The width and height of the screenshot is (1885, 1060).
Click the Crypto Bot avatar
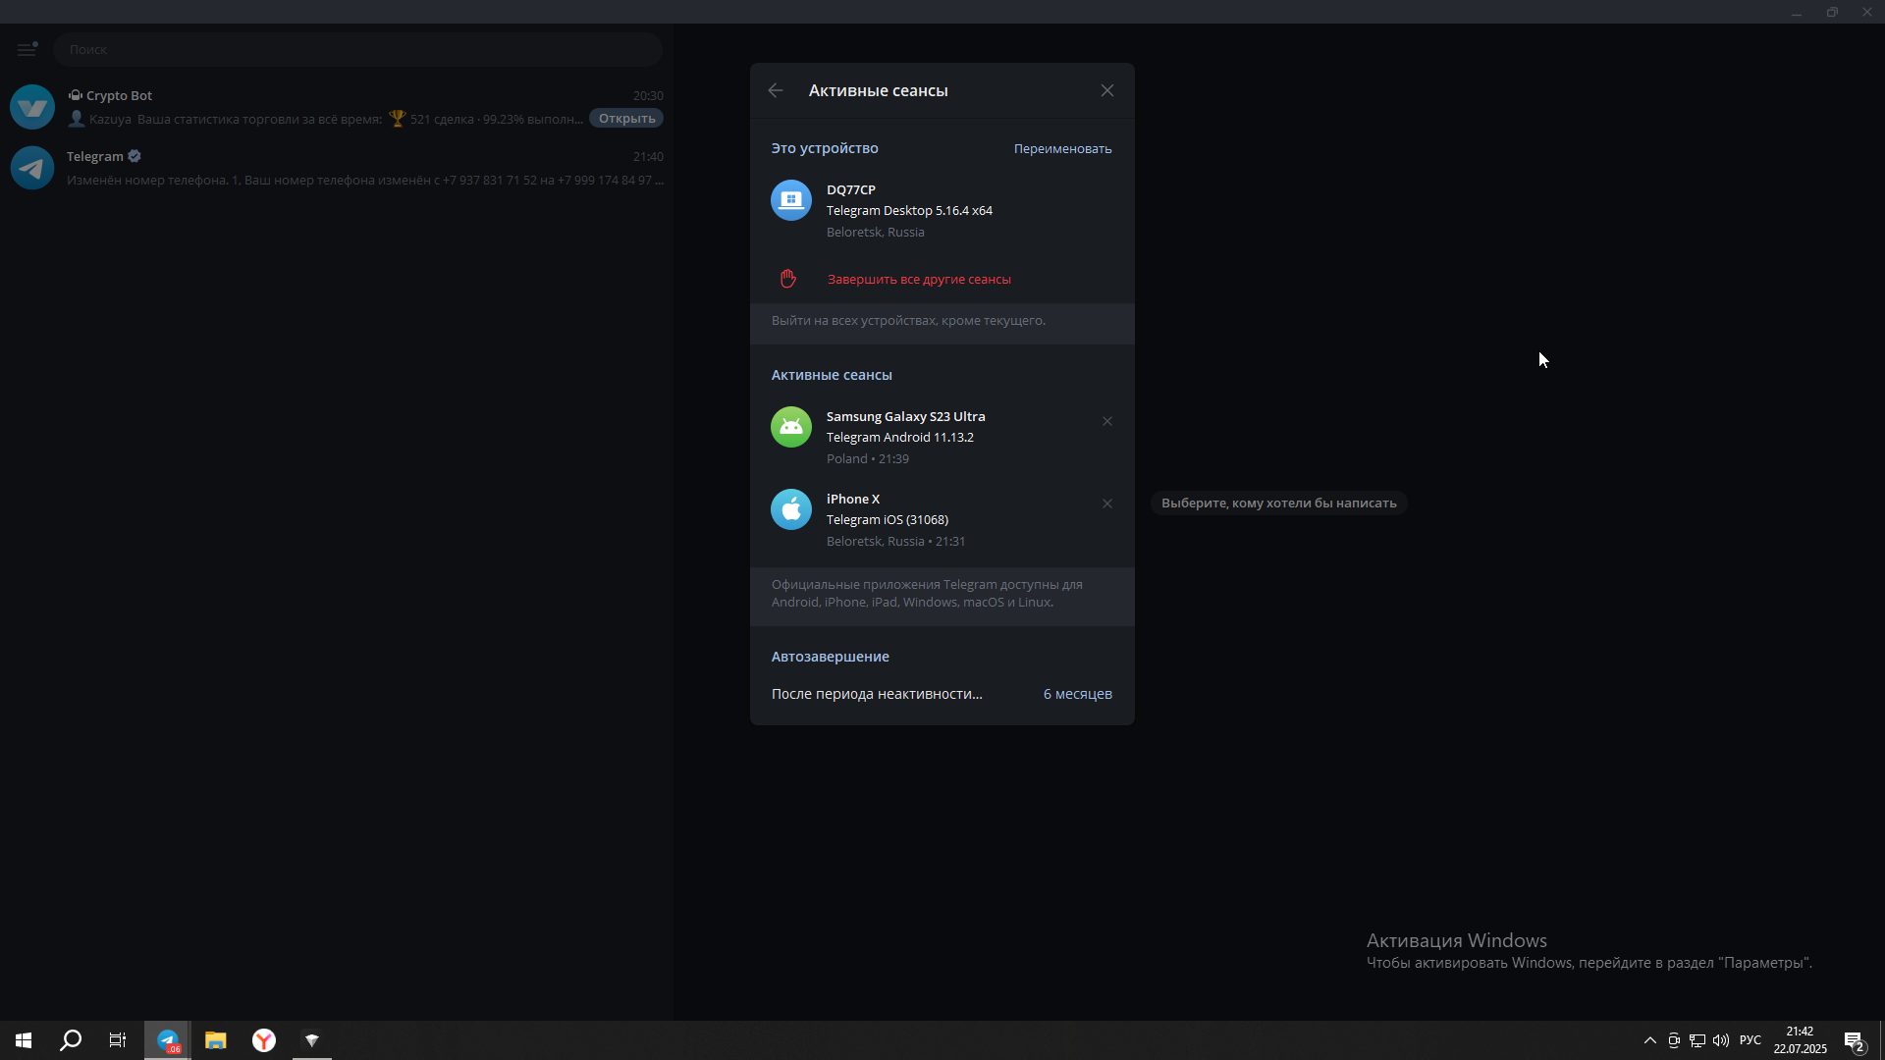[x=32, y=107]
